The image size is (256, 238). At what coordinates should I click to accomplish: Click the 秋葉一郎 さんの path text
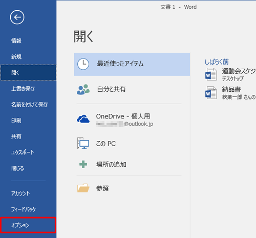click(x=239, y=97)
